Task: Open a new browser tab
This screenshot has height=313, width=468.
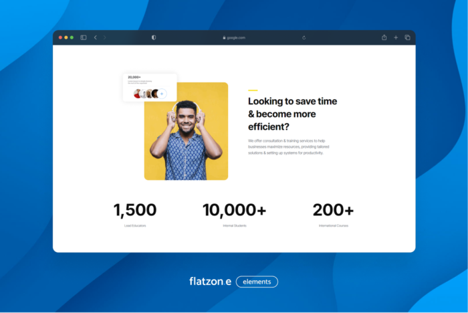Action: [396, 37]
